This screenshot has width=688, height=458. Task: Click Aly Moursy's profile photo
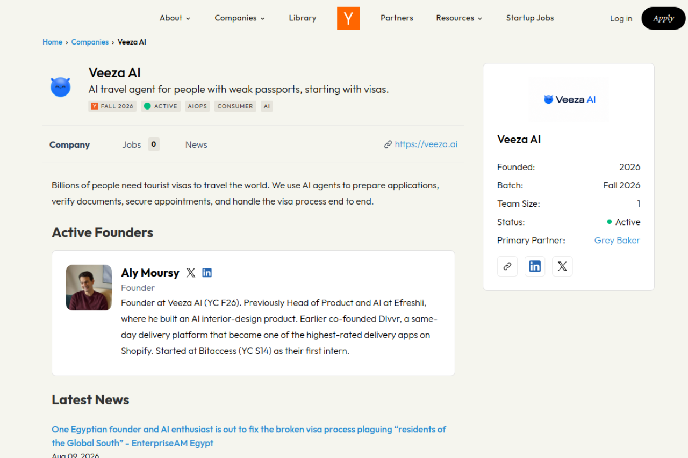point(89,287)
